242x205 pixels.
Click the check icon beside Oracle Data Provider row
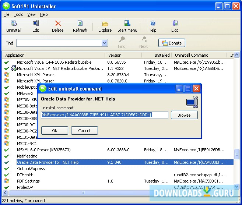7,162
